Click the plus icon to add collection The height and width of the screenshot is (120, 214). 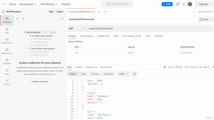point(17,19)
